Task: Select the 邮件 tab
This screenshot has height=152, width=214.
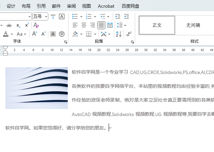Action: point(56,6)
